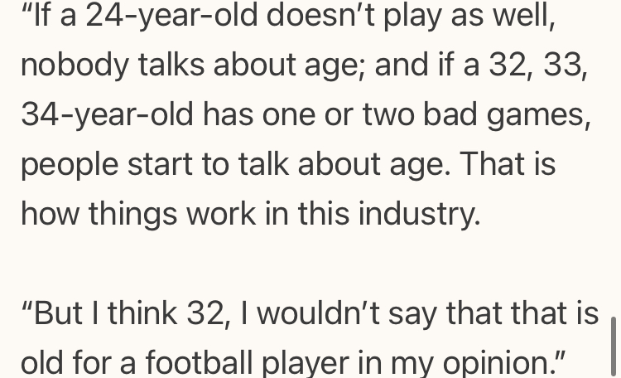The width and height of the screenshot is (621, 378).
Task: Click the word "But" opening the second paragraph
Action: 58,313
